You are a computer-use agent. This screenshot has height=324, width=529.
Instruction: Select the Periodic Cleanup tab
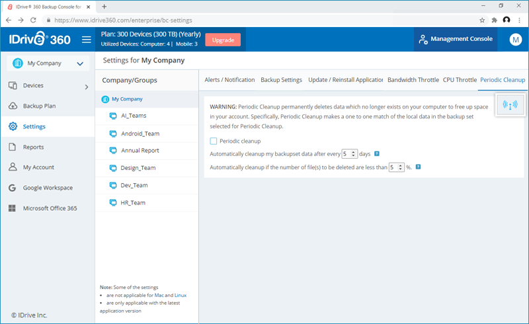(503, 79)
